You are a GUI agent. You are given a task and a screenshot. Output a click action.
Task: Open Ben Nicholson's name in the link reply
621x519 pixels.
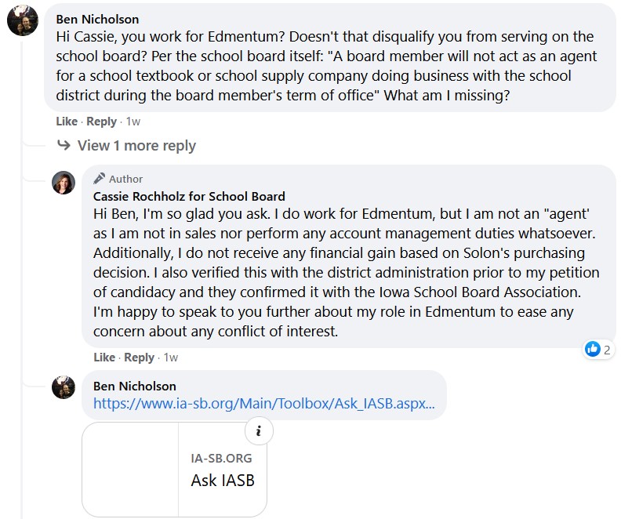[135, 386]
